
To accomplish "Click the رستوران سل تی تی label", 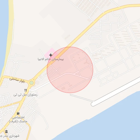I will (25, 95).
